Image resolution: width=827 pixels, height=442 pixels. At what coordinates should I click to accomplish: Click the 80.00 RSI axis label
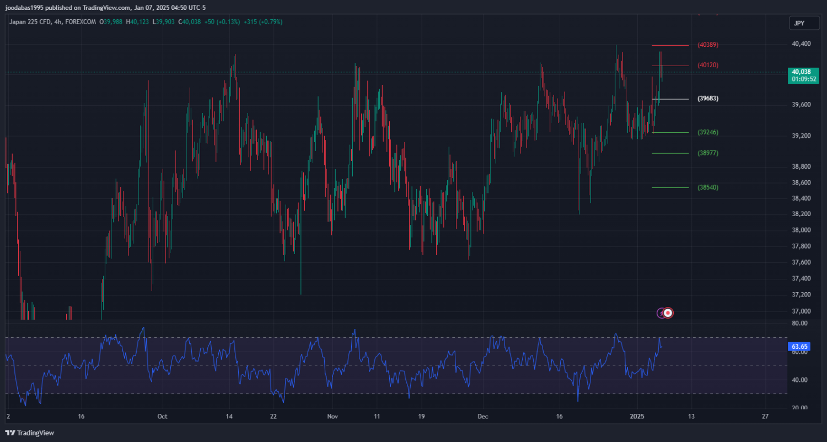click(x=799, y=323)
